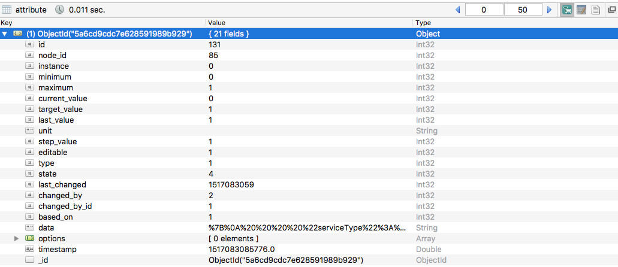618x267 pixels.
Task: Select the node_id field row
Action: coord(309,56)
